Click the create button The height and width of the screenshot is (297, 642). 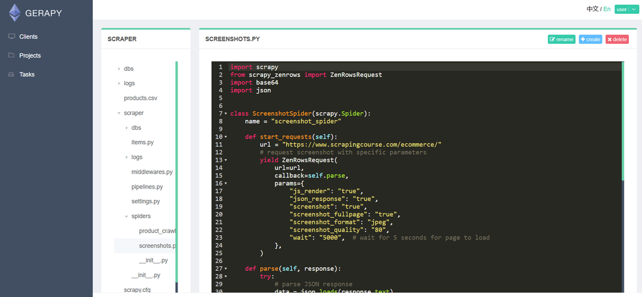pos(590,39)
